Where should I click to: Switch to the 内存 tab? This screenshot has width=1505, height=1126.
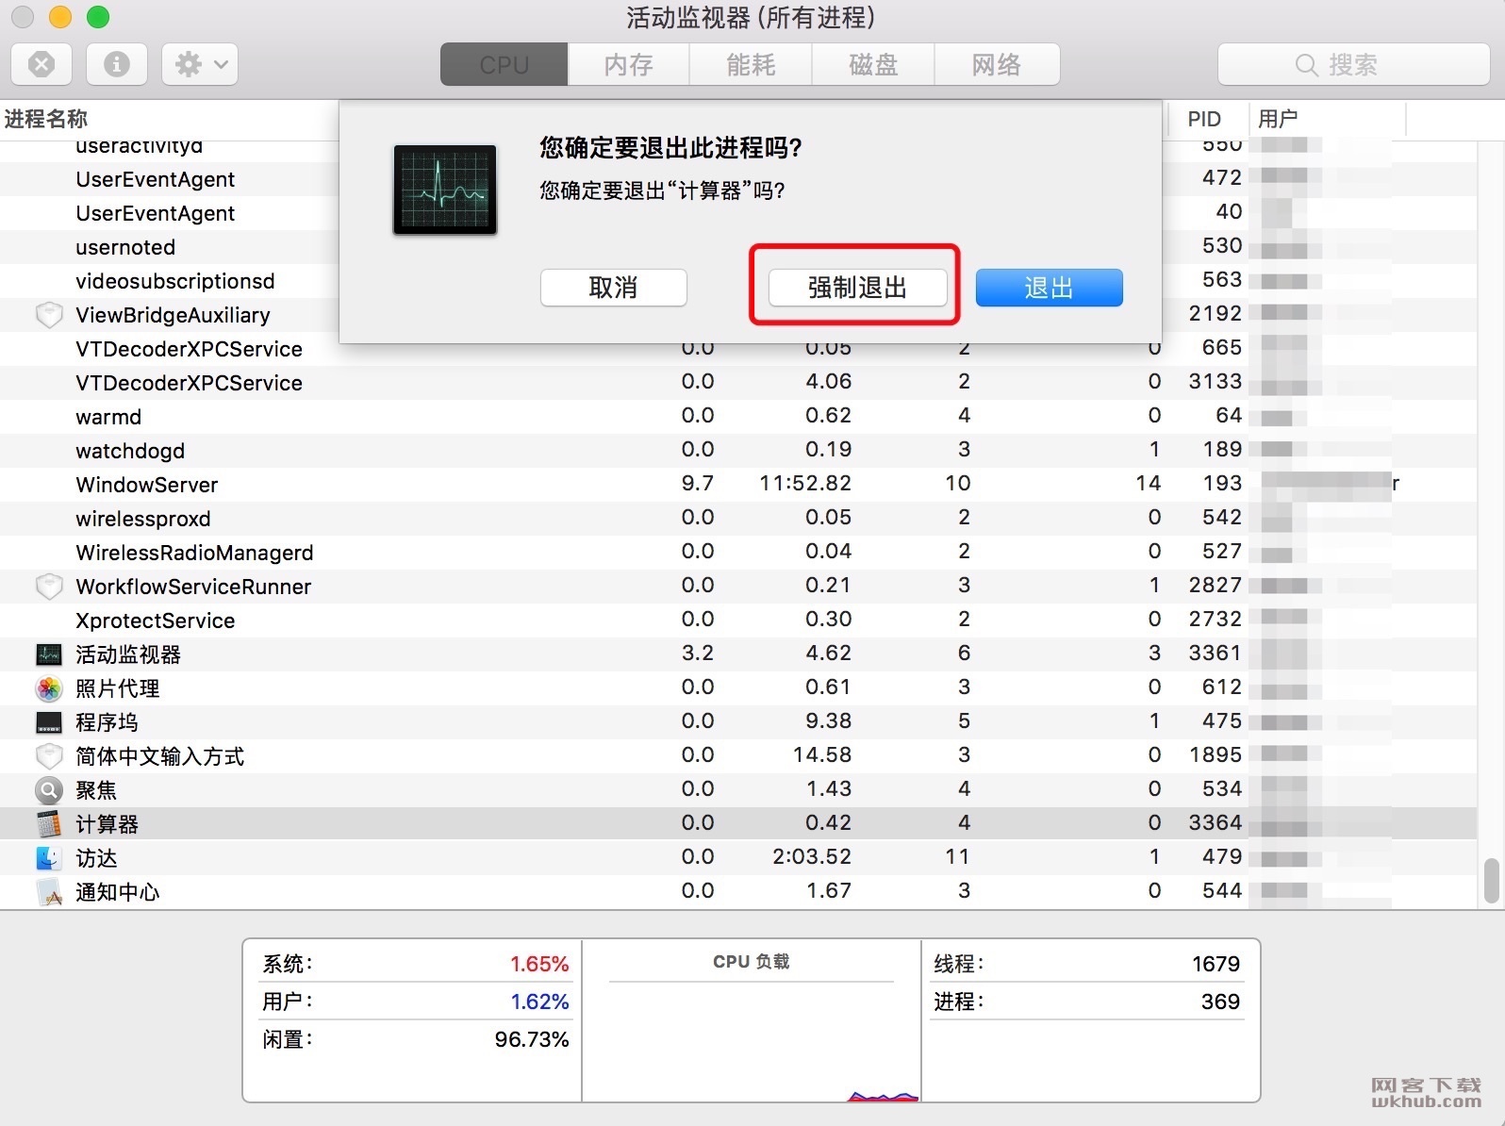point(628,64)
